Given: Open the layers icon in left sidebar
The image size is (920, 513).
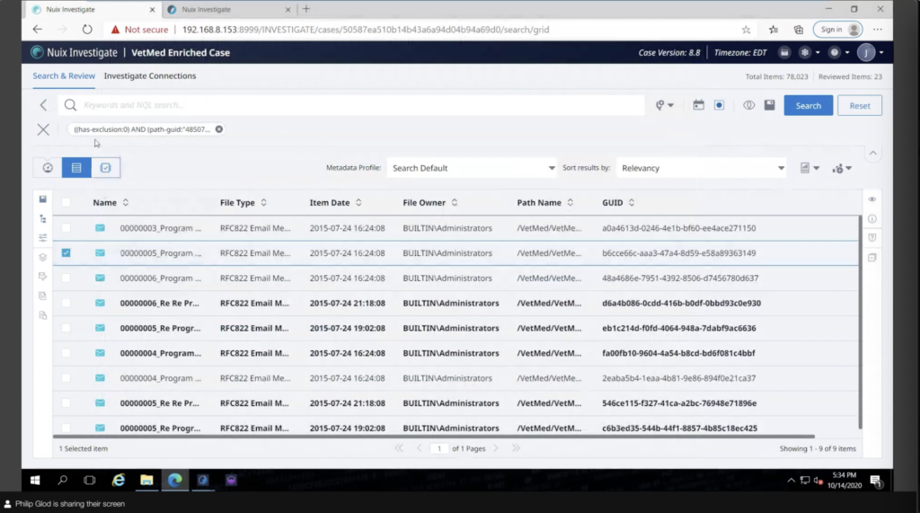Looking at the screenshot, I should click(x=43, y=257).
